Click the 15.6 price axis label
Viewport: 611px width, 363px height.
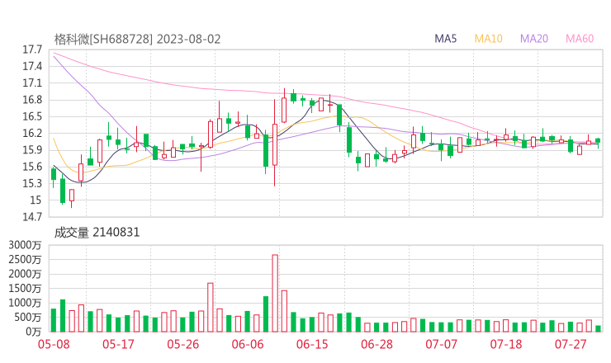coord(32,167)
